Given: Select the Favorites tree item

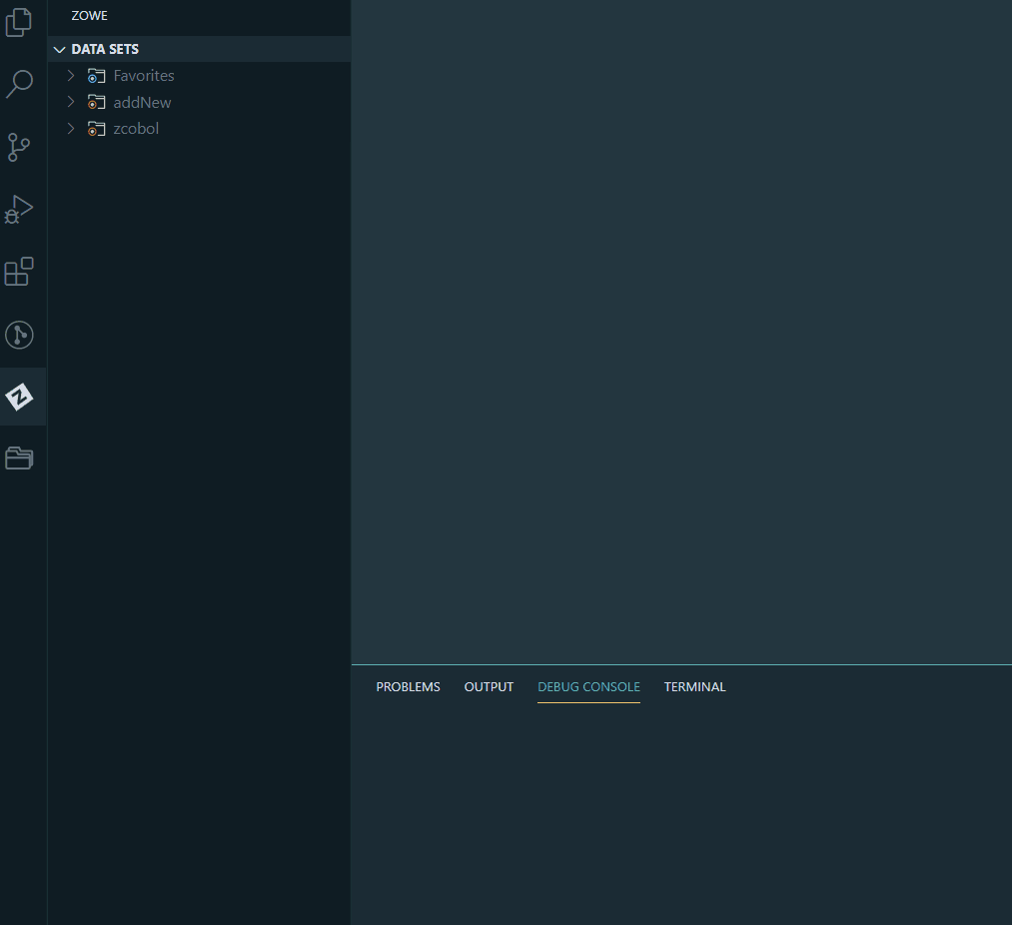Looking at the screenshot, I should tap(144, 75).
